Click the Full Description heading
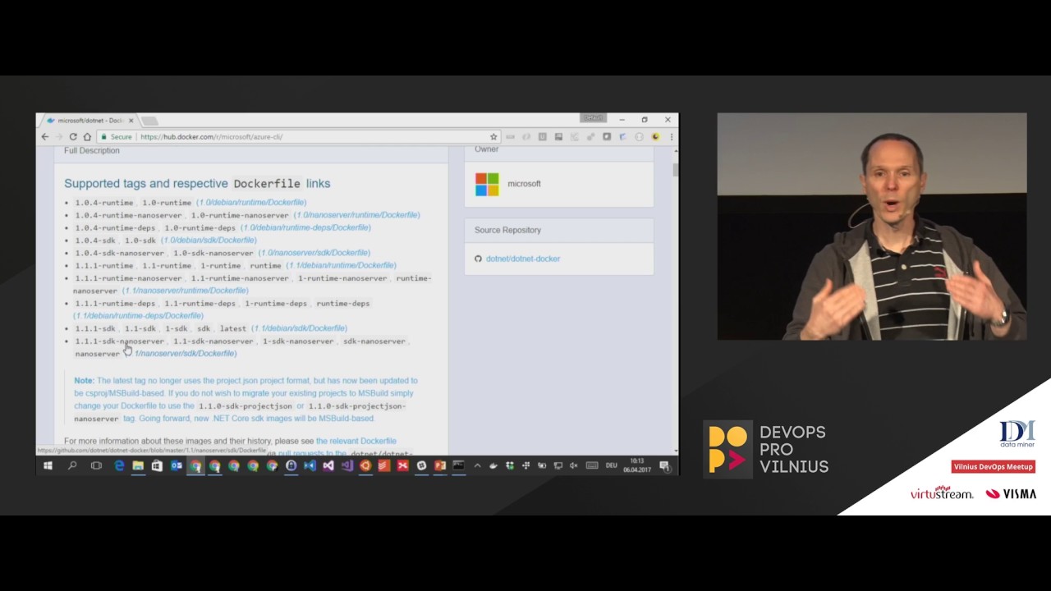Screen dimensions: 1051x591 pos(92,151)
